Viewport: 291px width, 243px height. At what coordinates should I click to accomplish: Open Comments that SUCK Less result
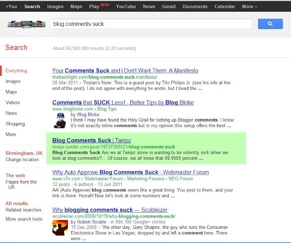(x=123, y=102)
